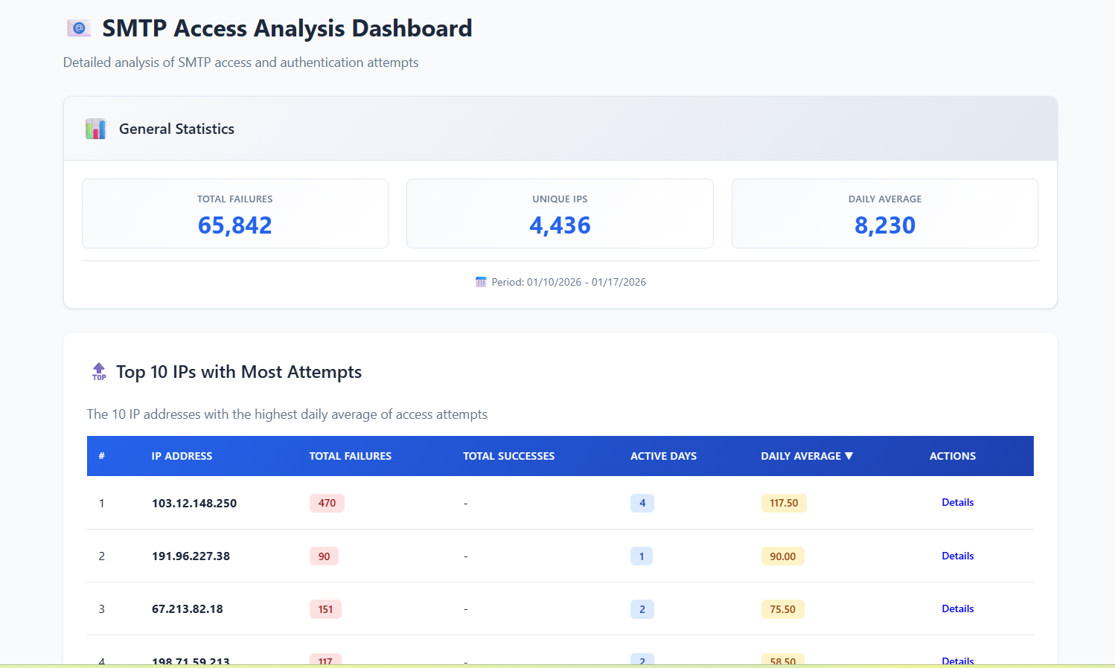Viewport: 1115px width, 668px height.
Task: View Details link for 67.213.82.18
Action: [957, 609]
